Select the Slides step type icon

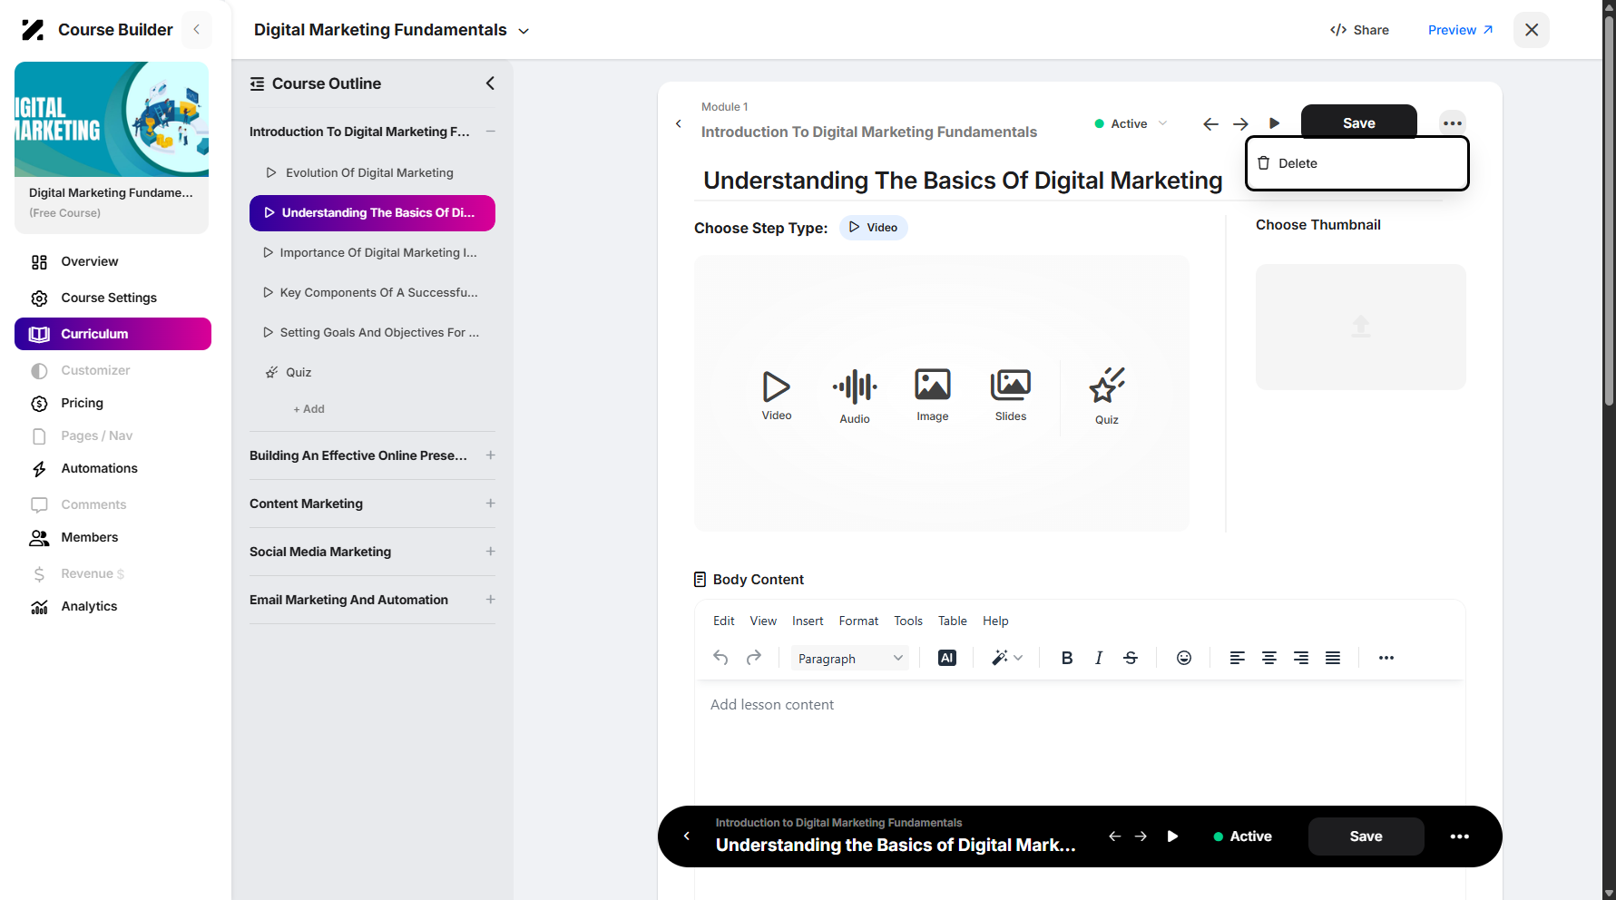pyautogui.click(x=1011, y=396)
